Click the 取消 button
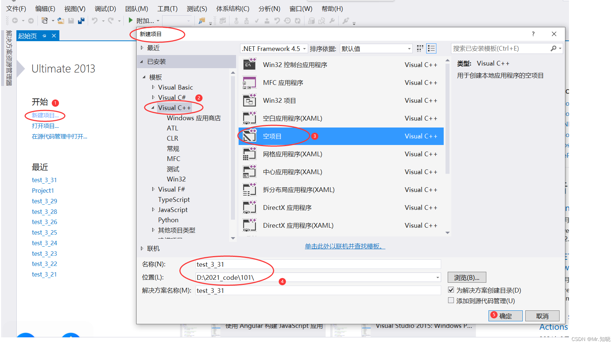This screenshot has height=345, width=616. (x=542, y=316)
